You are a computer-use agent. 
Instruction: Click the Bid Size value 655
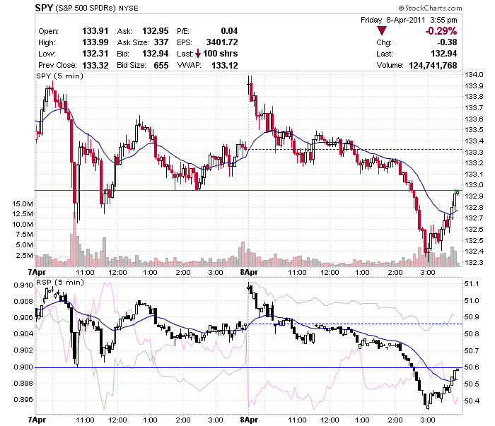[161, 65]
